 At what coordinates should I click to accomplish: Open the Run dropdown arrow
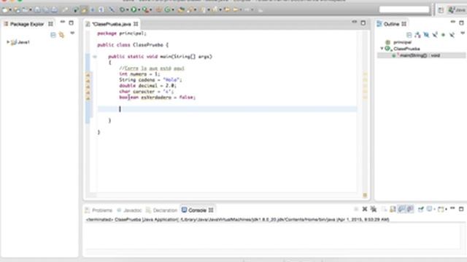click(139, 10)
